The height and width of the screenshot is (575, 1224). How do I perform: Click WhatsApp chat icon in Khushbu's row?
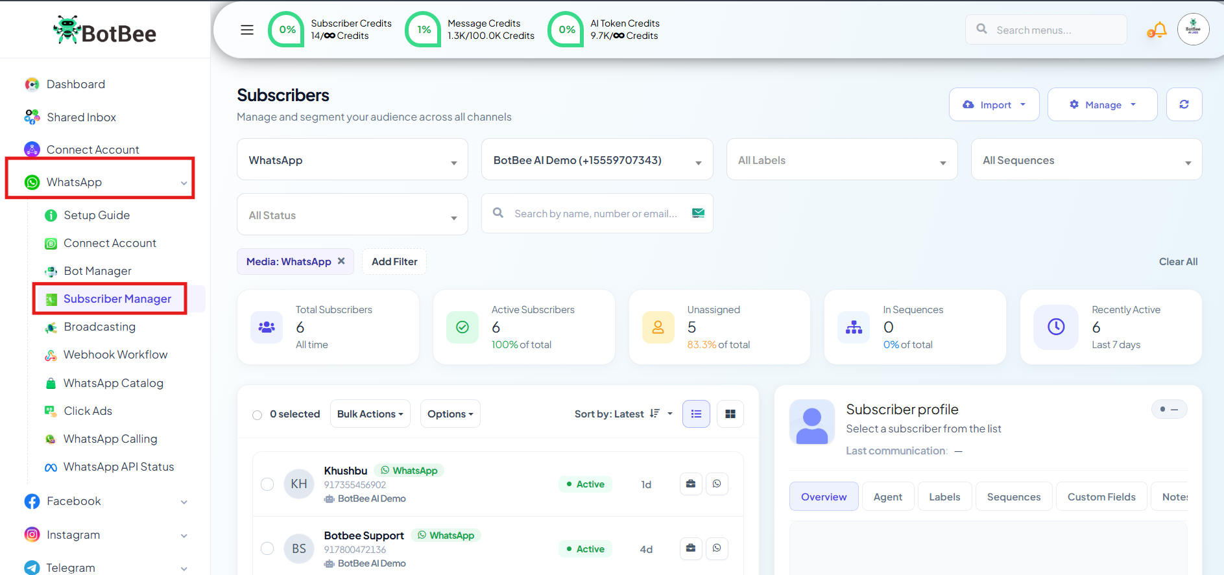pos(717,484)
